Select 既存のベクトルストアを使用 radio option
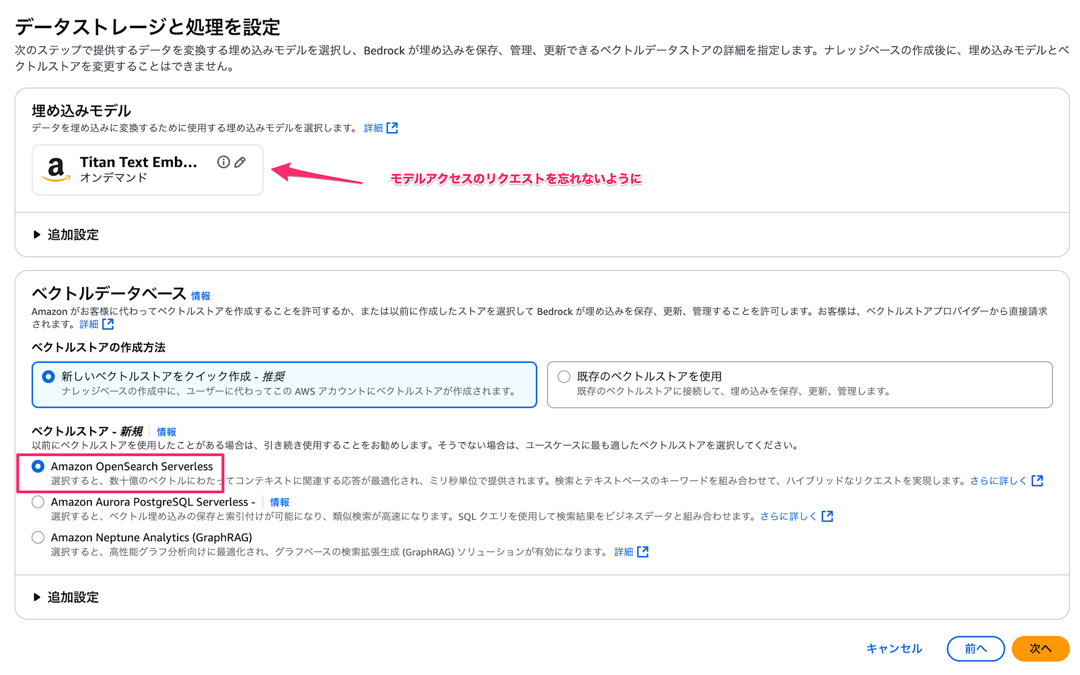Image resolution: width=1080 pixels, height=675 pixels. [564, 376]
